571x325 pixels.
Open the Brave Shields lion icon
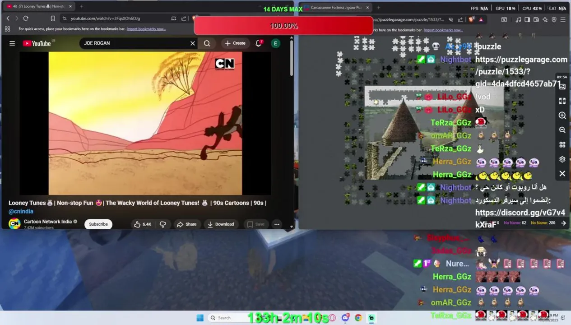472,19
